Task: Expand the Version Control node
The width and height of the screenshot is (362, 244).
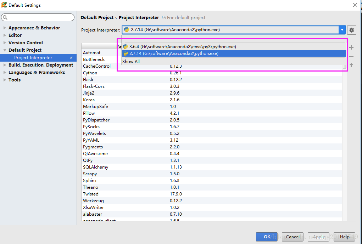Action: (5, 42)
